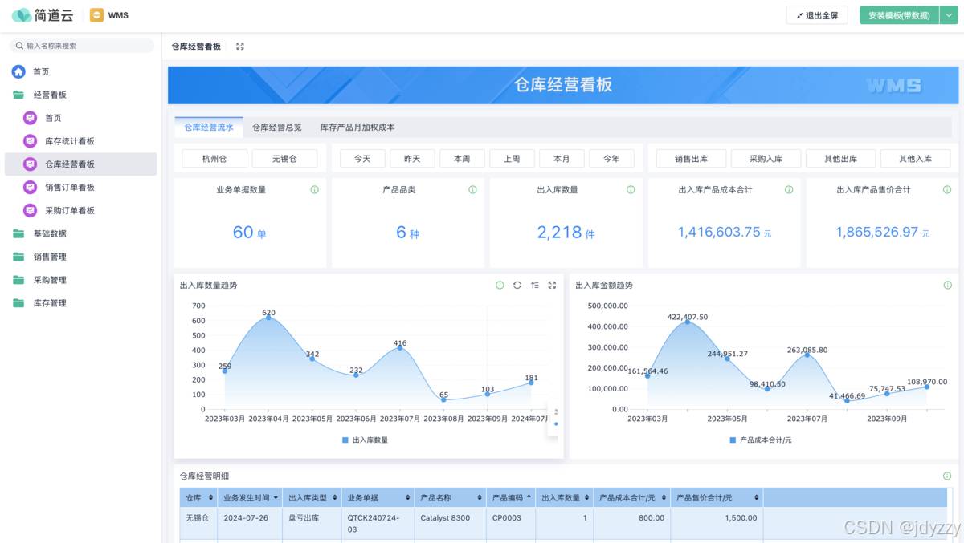Click the fullscreen icon beside 仓库经营看板 title
The height and width of the screenshot is (543, 964).
point(240,47)
